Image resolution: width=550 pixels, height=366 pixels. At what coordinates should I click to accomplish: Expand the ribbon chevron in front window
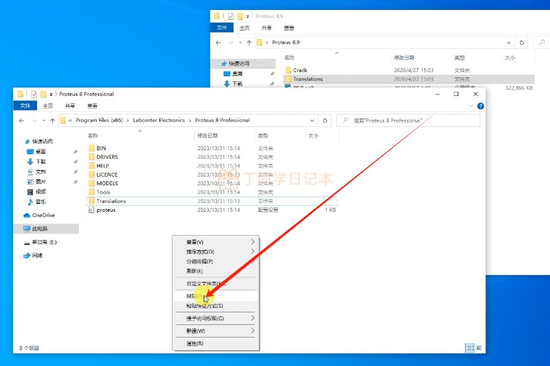point(471,106)
